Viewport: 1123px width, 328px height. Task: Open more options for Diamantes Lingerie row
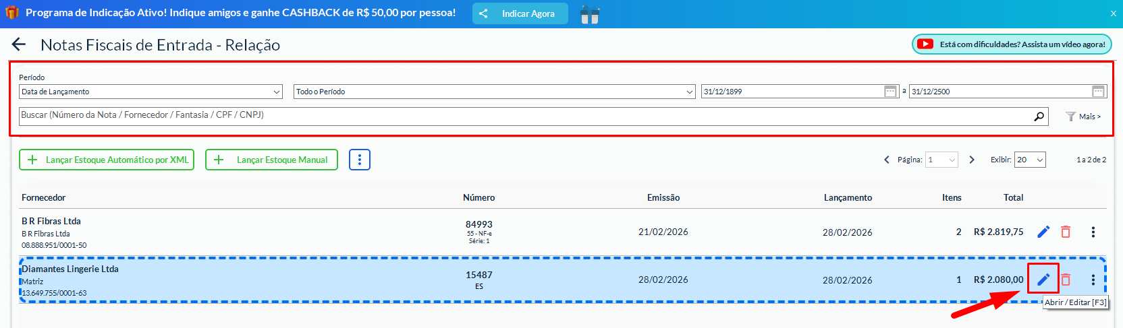(x=1093, y=280)
